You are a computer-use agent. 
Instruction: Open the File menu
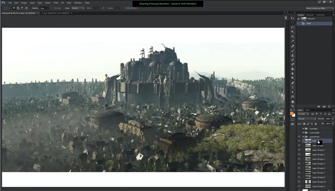[x=10, y=3]
